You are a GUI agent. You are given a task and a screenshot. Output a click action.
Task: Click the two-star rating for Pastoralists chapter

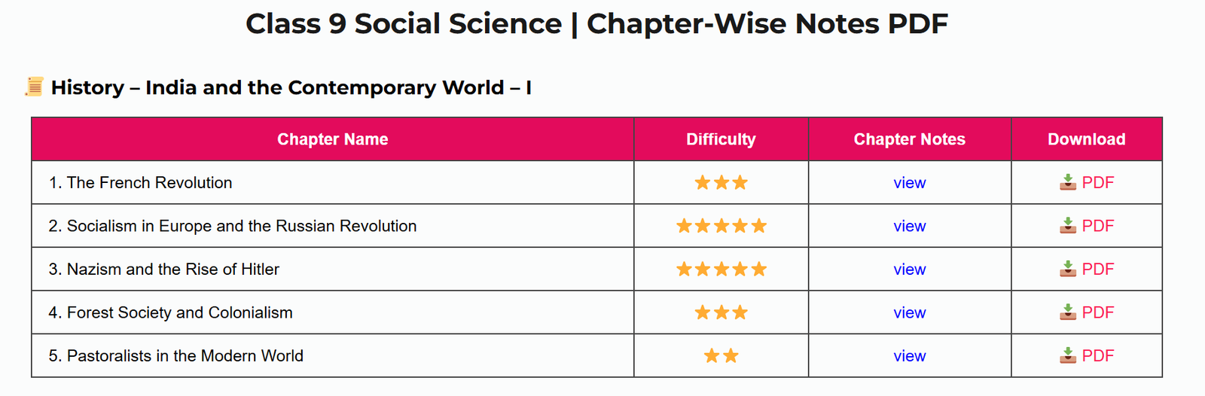click(x=721, y=355)
